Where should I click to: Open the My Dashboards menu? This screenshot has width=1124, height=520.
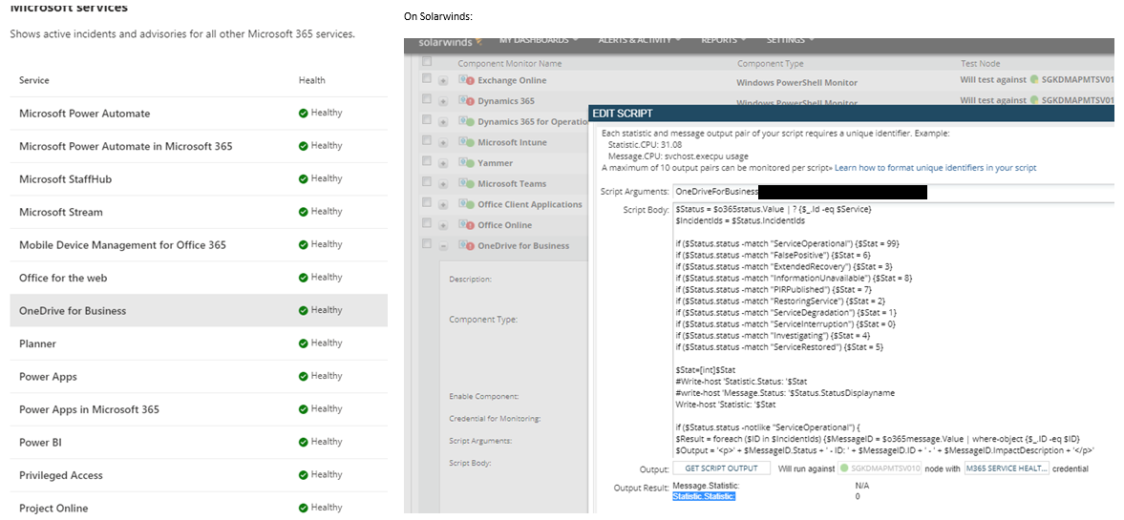coord(539,40)
